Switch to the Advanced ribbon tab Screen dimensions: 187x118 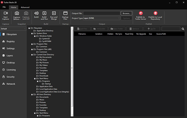point(25,7)
